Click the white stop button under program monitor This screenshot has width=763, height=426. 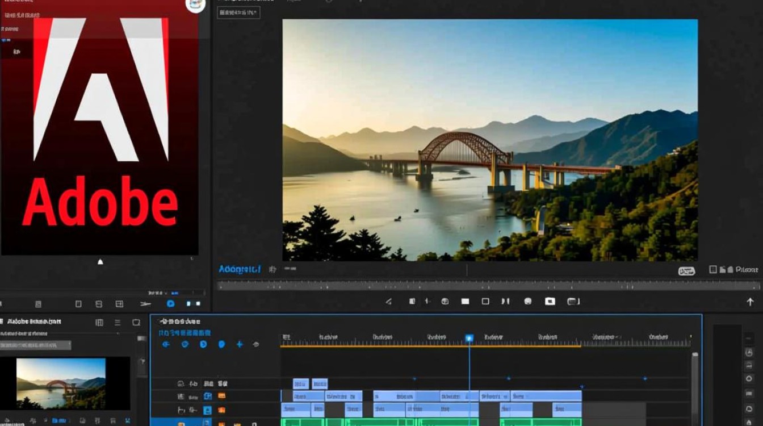tap(465, 302)
